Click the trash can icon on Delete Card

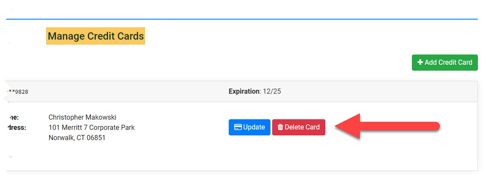pos(280,127)
